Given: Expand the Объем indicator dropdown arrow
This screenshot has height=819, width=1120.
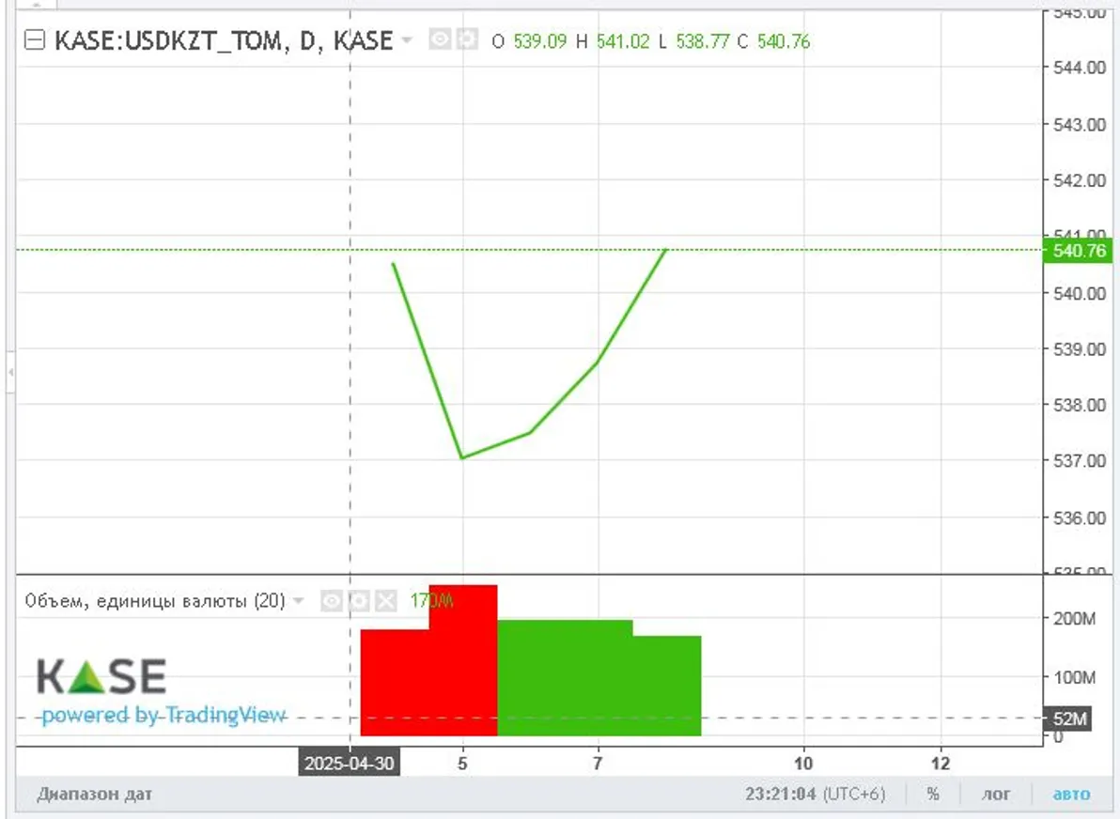Looking at the screenshot, I should (299, 601).
